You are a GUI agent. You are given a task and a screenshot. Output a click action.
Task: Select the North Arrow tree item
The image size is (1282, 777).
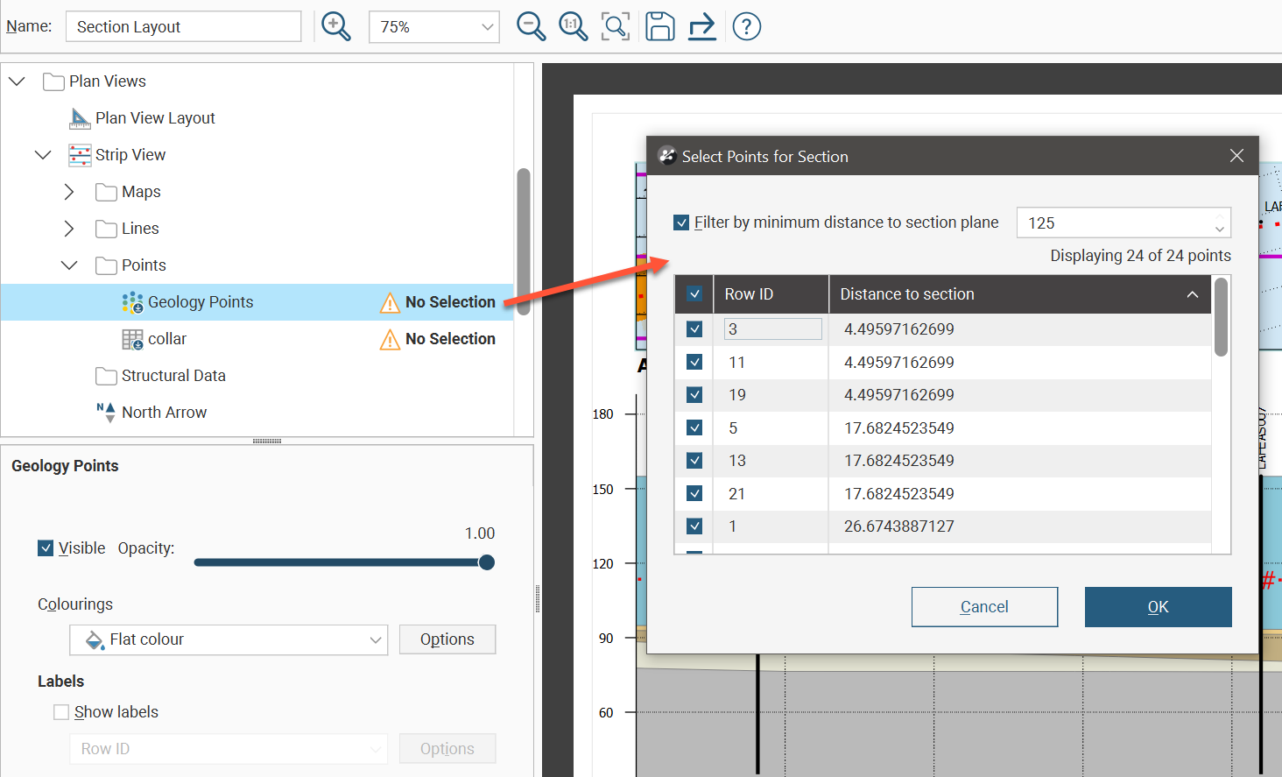pos(164,413)
